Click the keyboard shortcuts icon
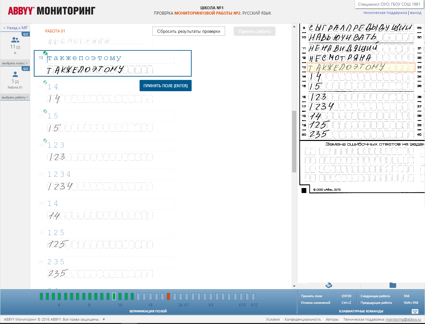The height and width of the screenshot is (324, 425). point(415,311)
